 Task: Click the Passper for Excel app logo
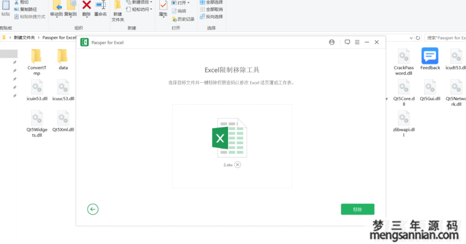point(84,42)
